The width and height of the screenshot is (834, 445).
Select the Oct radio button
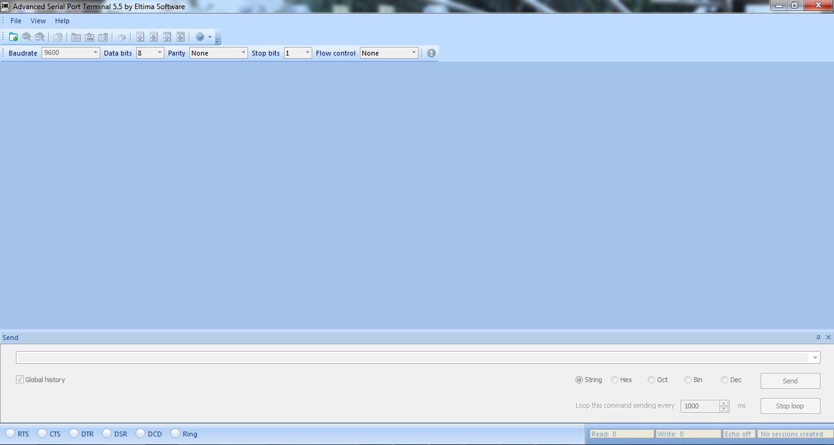(x=651, y=380)
